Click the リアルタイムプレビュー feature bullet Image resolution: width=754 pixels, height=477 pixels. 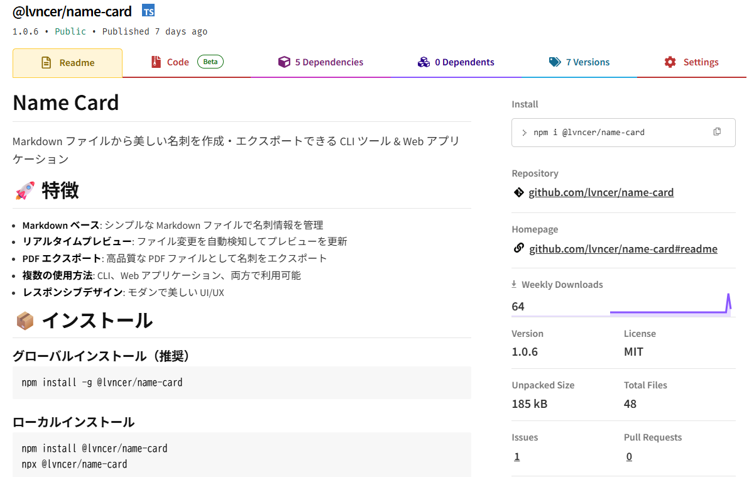(185, 241)
